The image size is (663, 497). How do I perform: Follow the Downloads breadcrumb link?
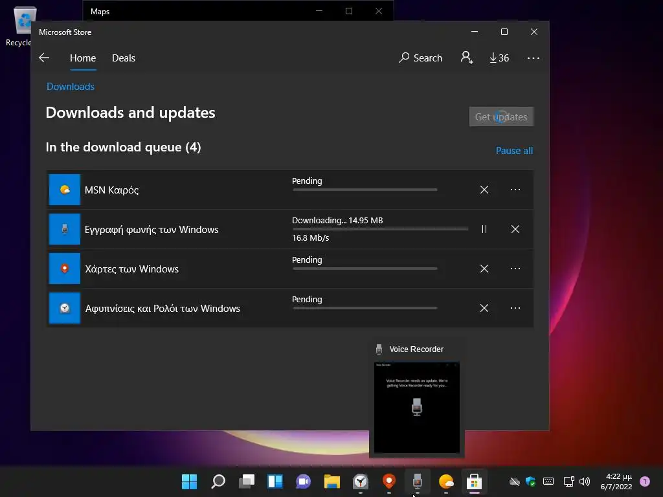[x=70, y=87]
